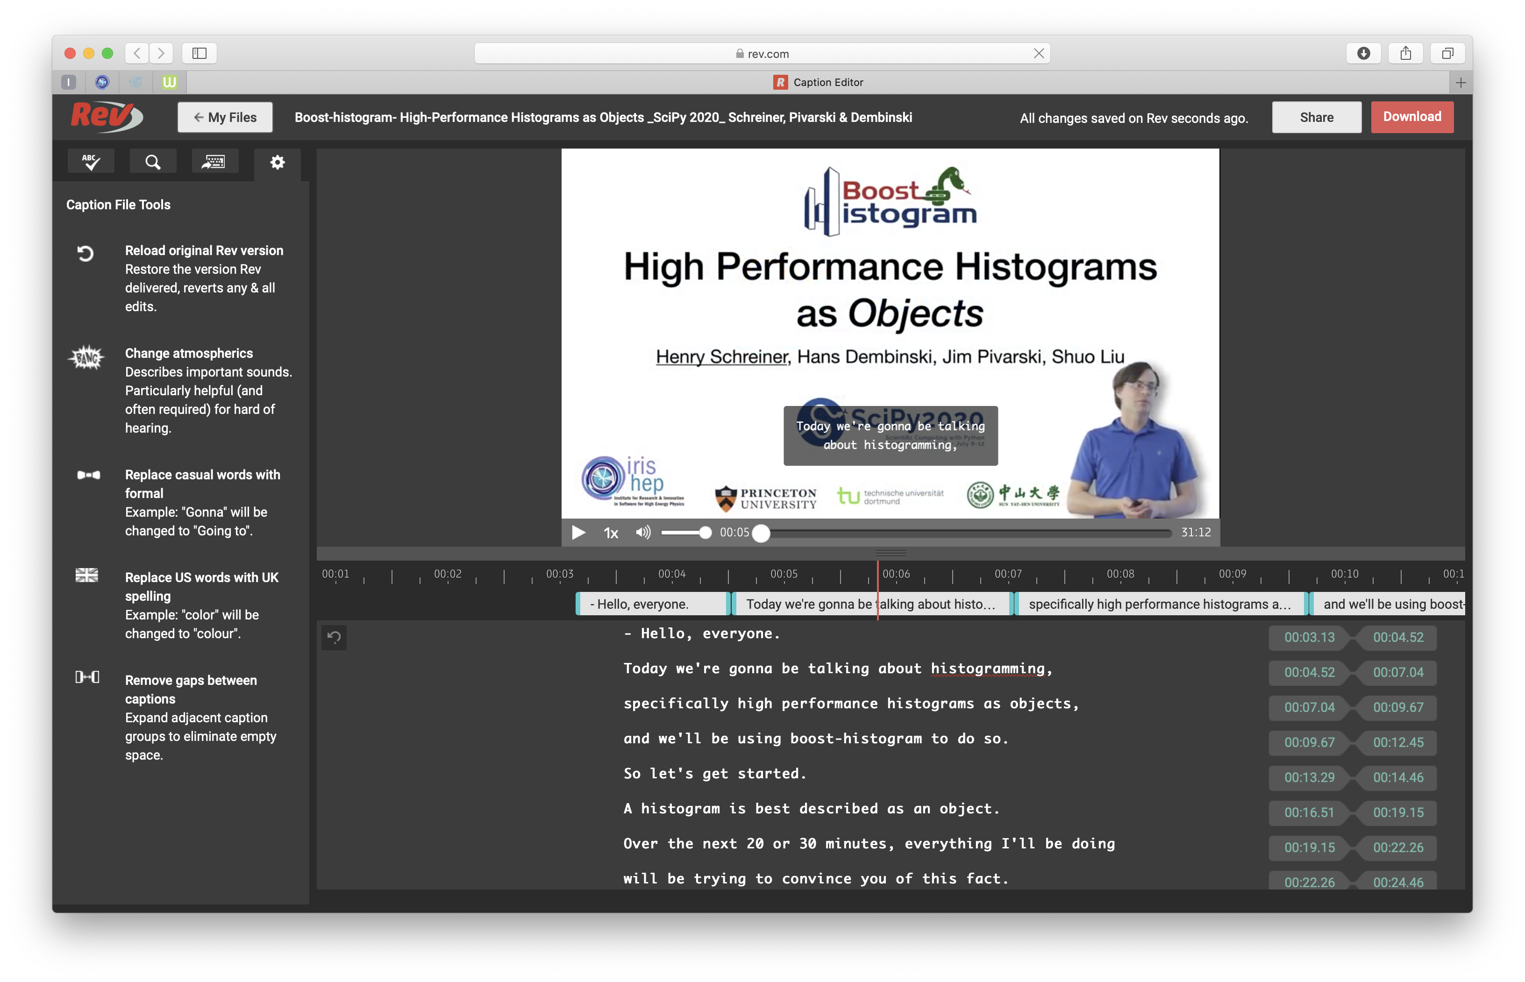Open the green W pinned tab

pyautogui.click(x=170, y=82)
